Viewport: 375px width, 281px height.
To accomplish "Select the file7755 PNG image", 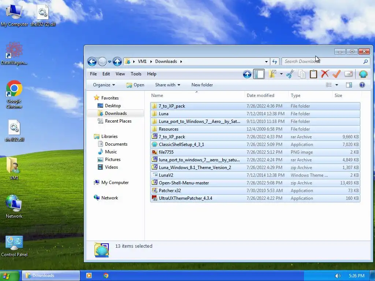I will click(255, 152).
